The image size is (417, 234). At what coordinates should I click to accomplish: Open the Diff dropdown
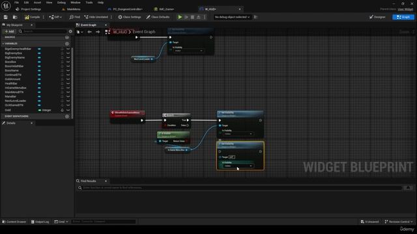(55, 17)
